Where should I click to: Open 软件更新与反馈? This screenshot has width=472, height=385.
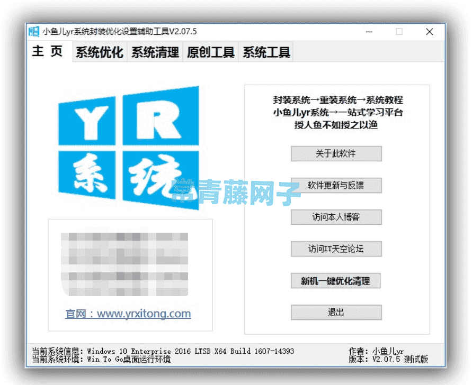pos(336,185)
